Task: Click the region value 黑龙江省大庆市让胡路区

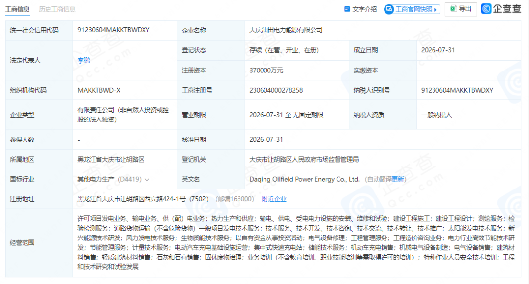Action: [111, 159]
